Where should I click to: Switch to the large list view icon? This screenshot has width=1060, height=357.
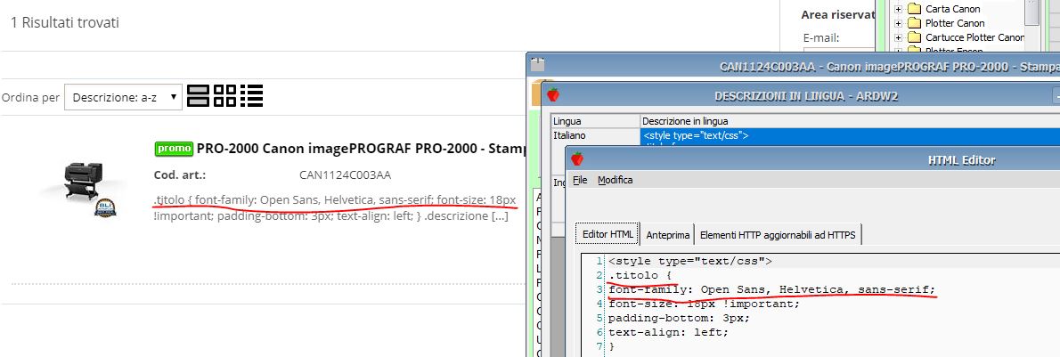click(198, 96)
